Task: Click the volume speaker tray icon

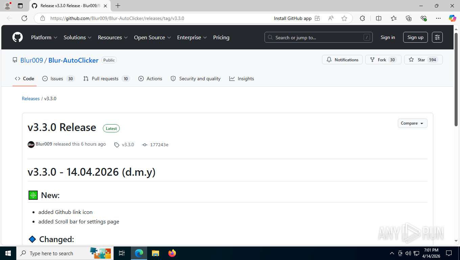Action: click(408, 253)
